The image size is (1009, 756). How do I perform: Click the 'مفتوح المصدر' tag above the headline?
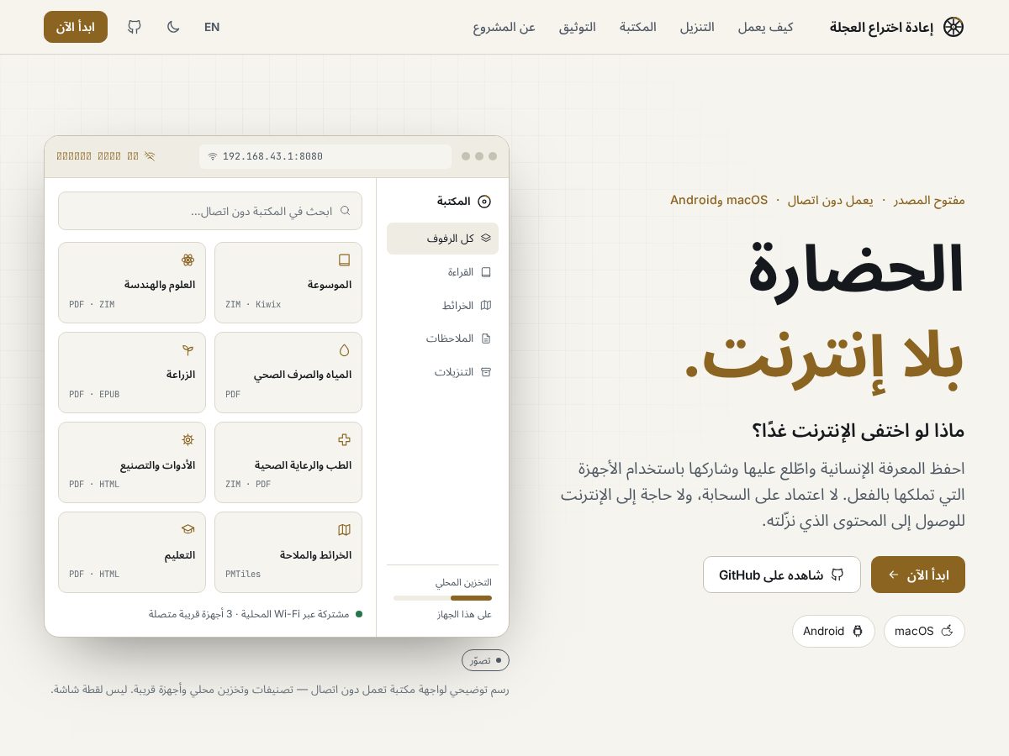point(929,200)
